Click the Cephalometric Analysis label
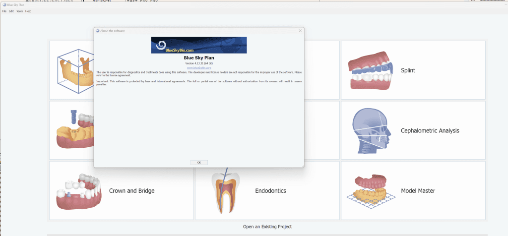 click(x=430, y=131)
